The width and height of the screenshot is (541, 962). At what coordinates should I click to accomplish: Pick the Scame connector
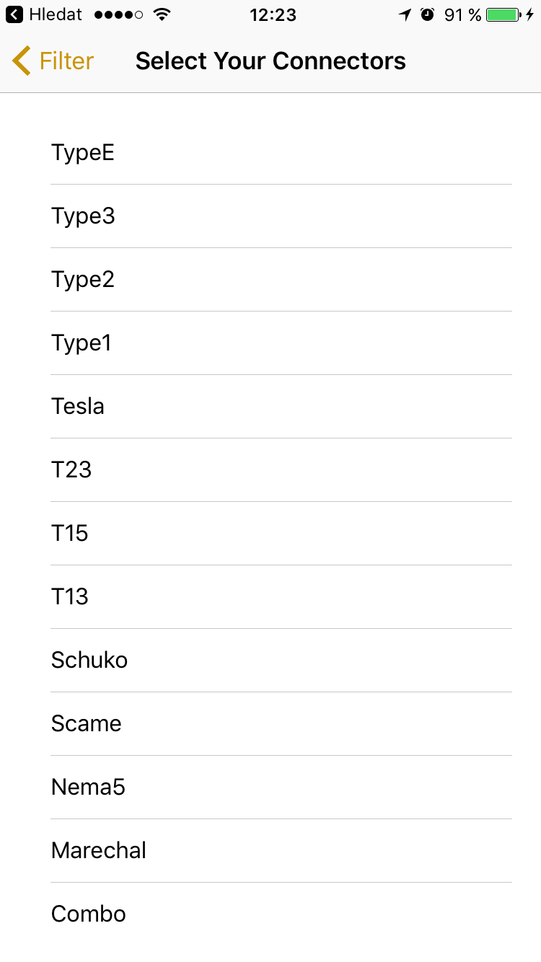pyautogui.click(x=281, y=724)
